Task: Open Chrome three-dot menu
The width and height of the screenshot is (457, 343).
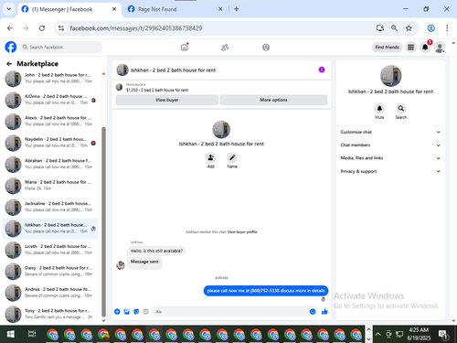Action: pyautogui.click(x=447, y=28)
